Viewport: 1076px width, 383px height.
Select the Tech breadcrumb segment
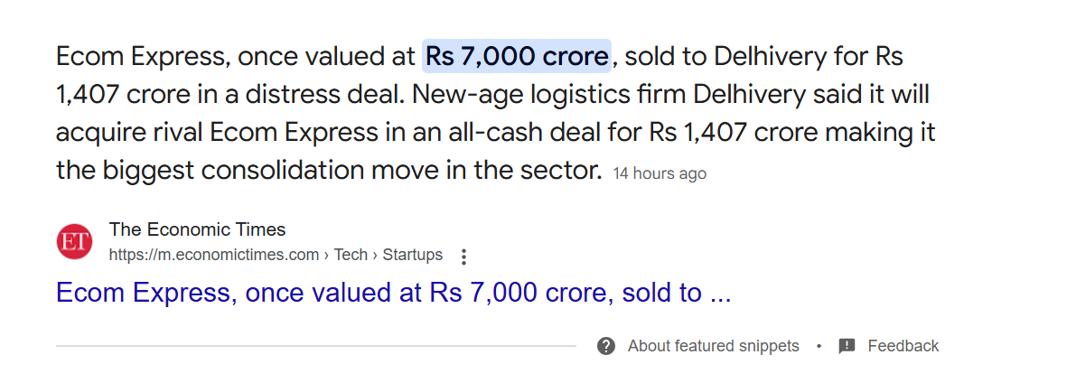[351, 256]
